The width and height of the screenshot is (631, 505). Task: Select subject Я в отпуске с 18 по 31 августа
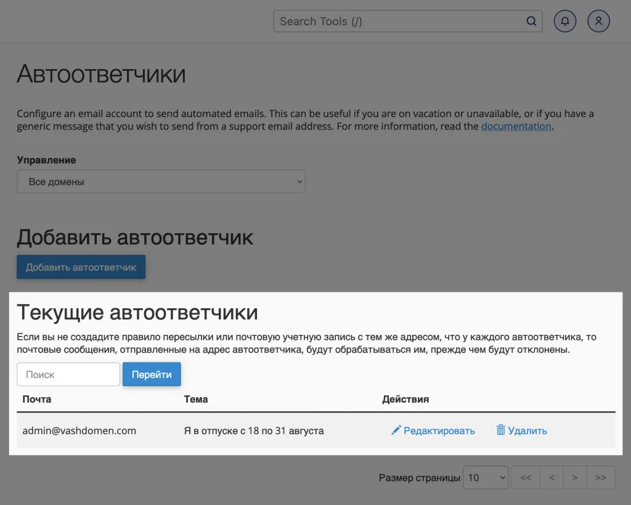[254, 430]
